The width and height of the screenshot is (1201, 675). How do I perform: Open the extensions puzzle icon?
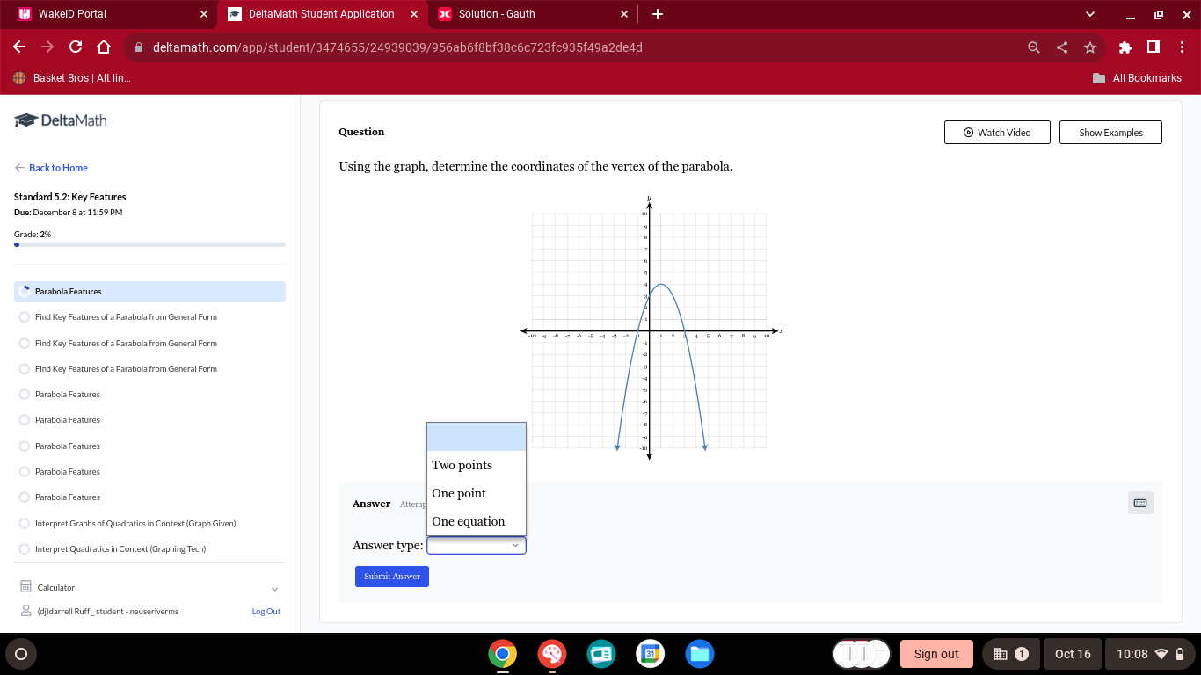tap(1125, 47)
